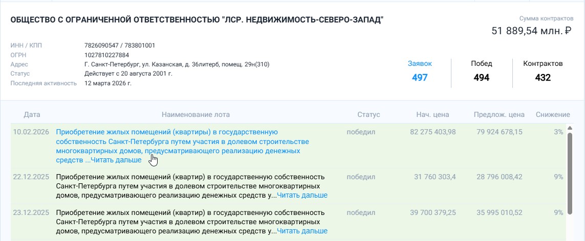585x241 pixels.
Task: Click the company address text
Action: pos(177,64)
